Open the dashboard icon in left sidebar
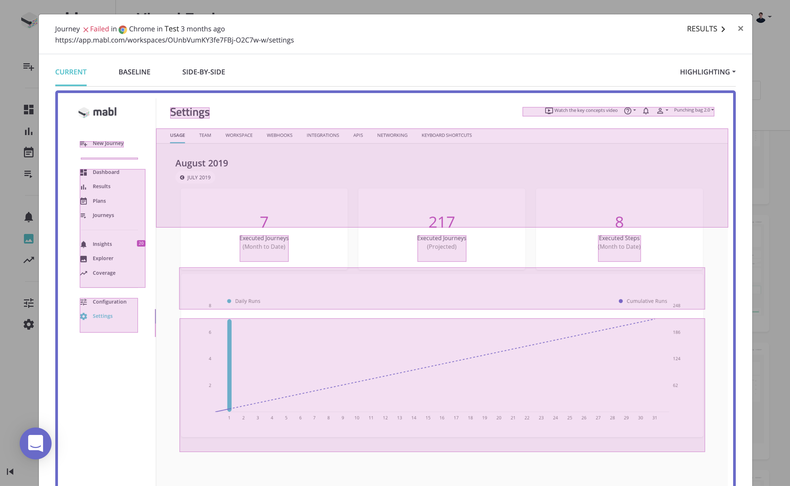This screenshot has width=790, height=486. [28, 110]
